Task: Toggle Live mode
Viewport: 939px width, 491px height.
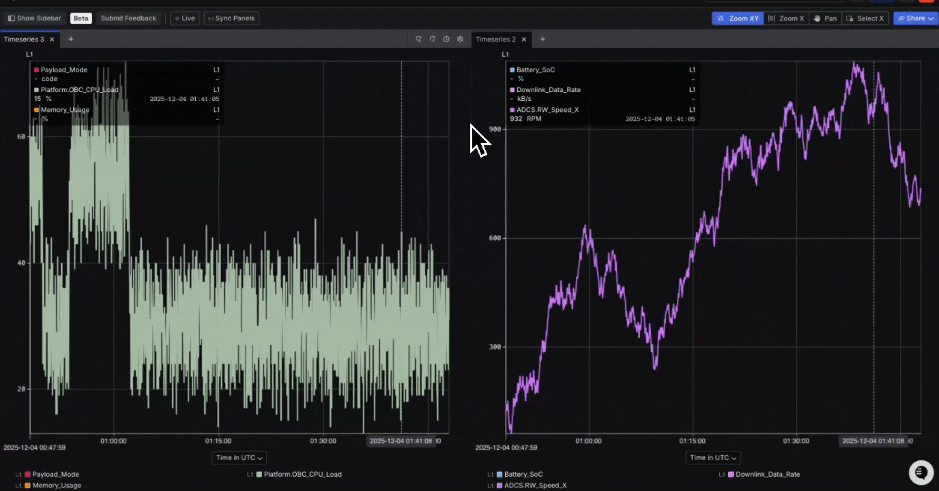Action: point(185,18)
